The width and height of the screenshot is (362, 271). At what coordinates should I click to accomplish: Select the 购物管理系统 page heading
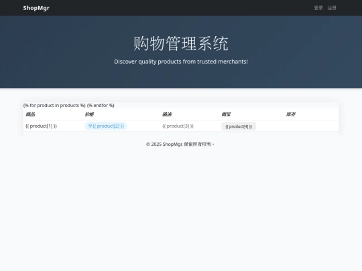point(181,43)
